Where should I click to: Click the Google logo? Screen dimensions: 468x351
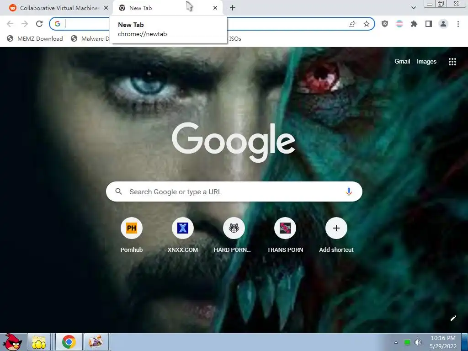tap(234, 142)
